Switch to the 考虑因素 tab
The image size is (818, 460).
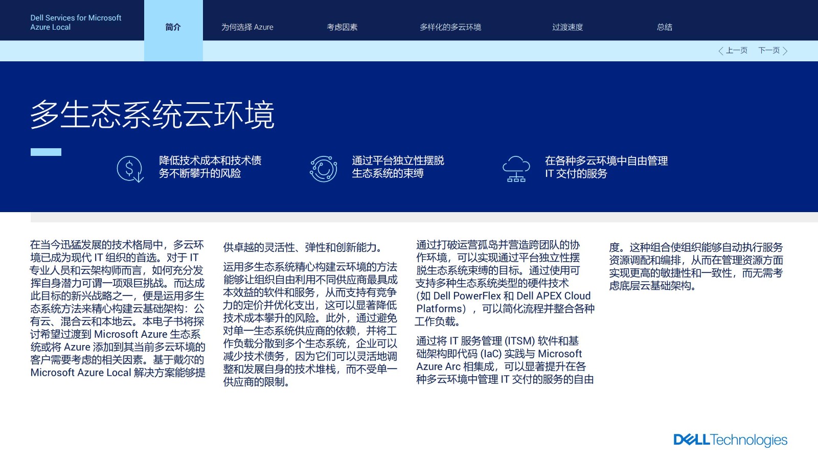342,27
